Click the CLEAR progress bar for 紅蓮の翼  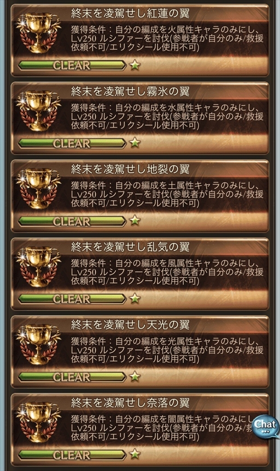(72, 65)
